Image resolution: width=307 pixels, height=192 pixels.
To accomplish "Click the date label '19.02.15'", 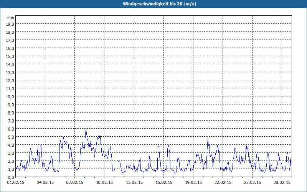I will [193, 183].
